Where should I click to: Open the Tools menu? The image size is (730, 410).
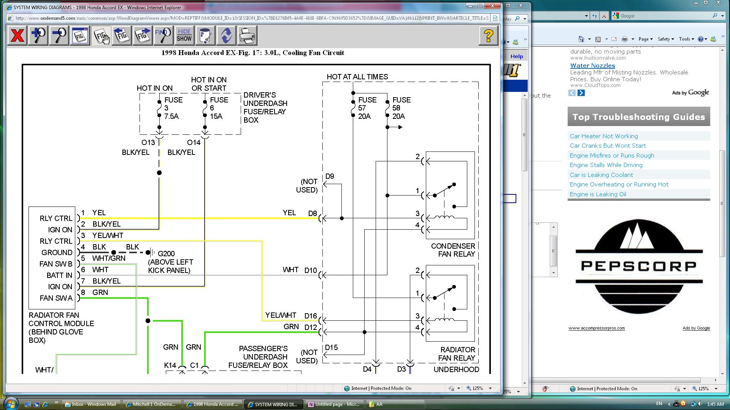(686, 39)
